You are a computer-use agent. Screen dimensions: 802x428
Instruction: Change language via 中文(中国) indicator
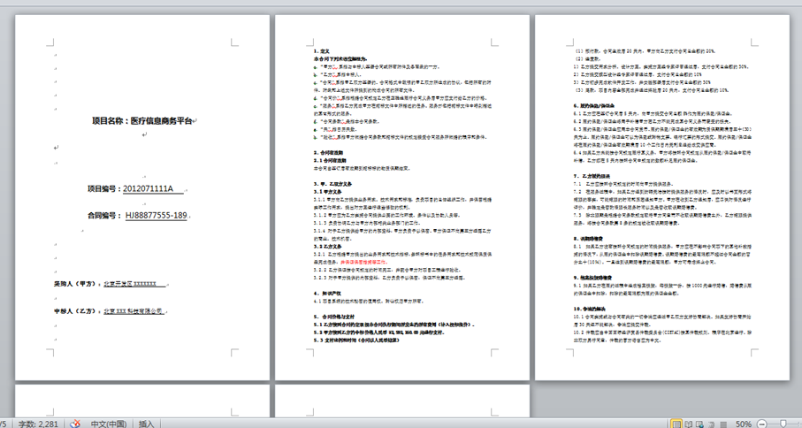click(109, 424)
